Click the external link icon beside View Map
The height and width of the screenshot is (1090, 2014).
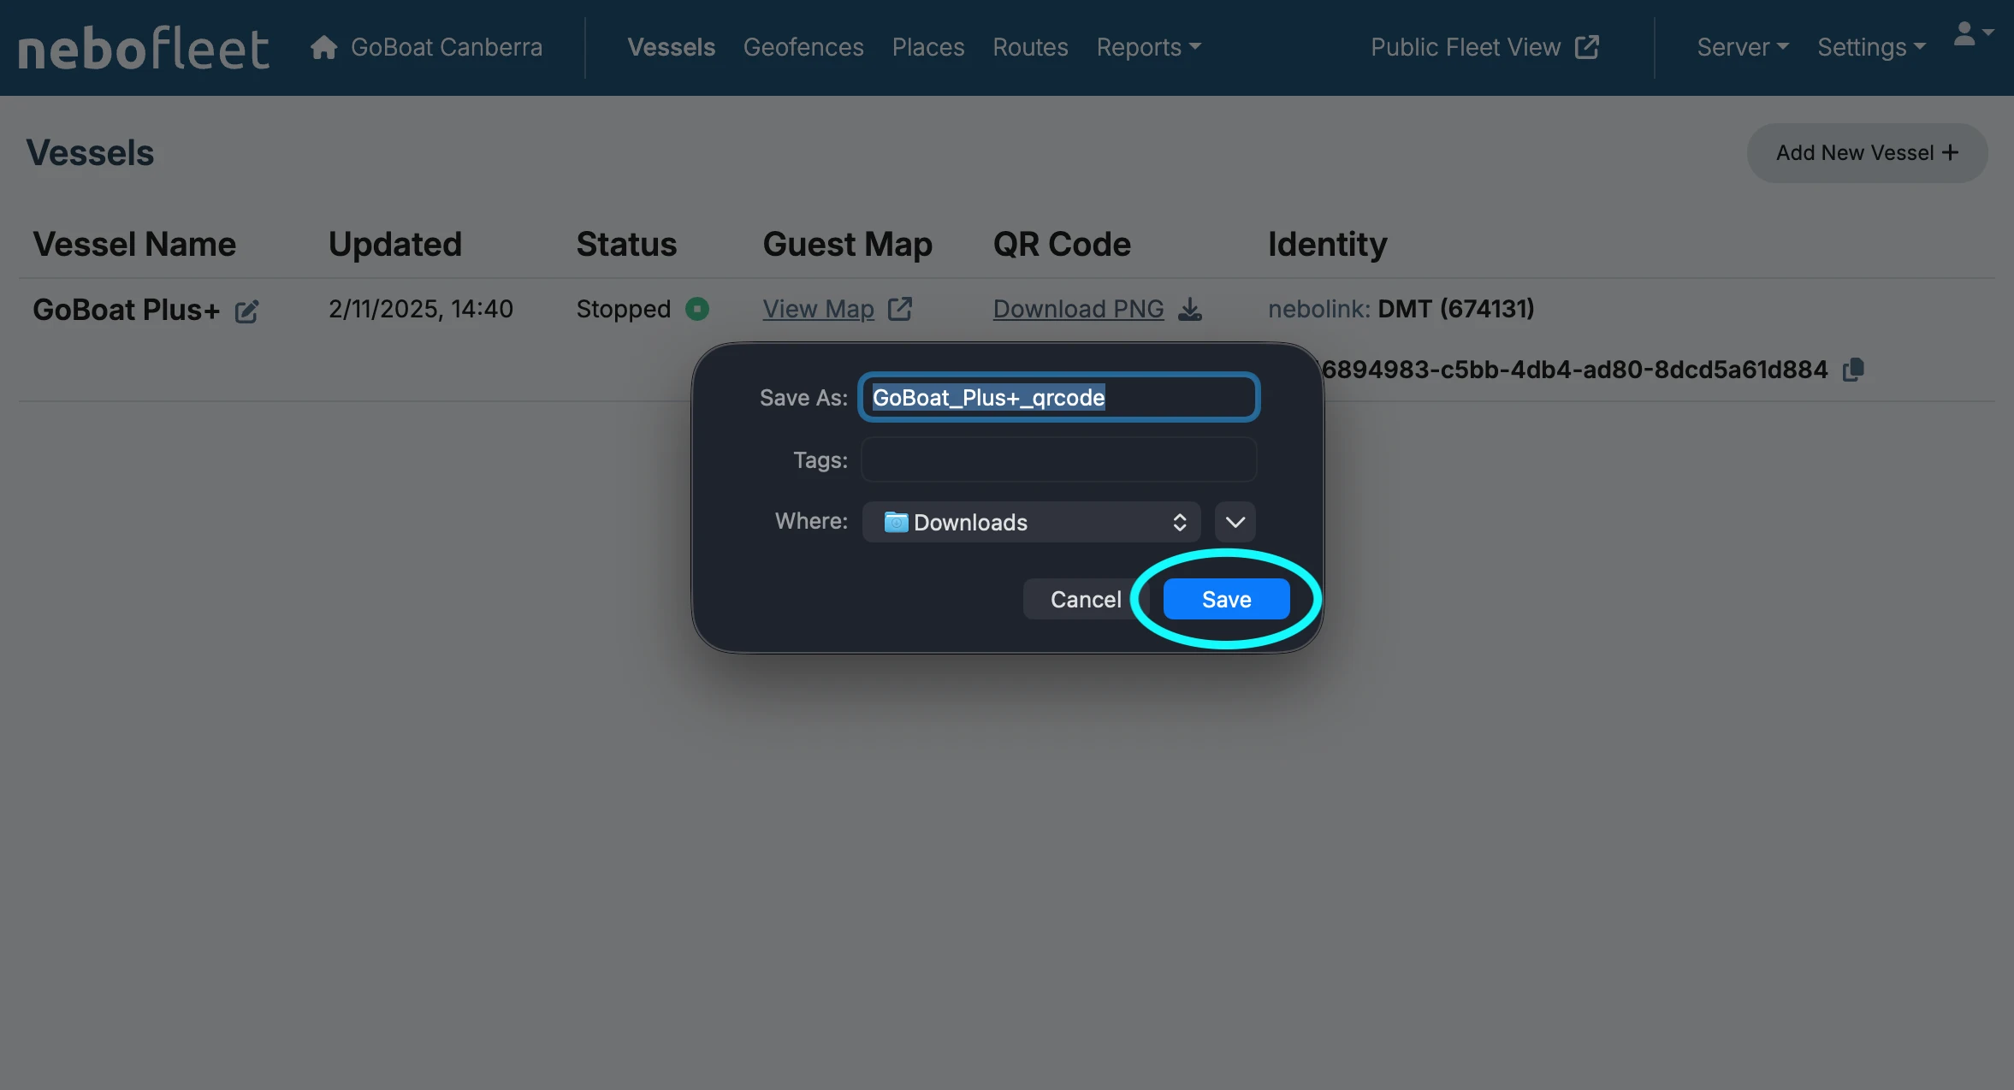(900, 309)
